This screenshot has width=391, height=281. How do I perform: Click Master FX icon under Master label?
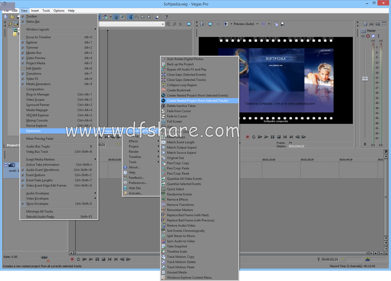tap(363, 36)
